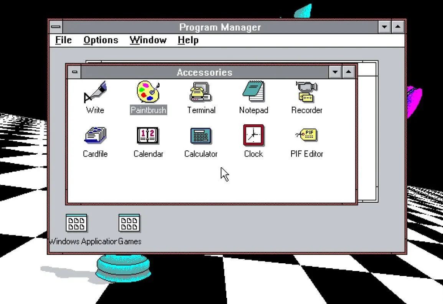Maximize the Accessories group window
The height and width of the screenshot is (304, 443).
[348, 72]
